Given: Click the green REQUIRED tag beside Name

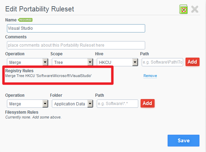Looking at the screenshot, I should click(25, 20).
